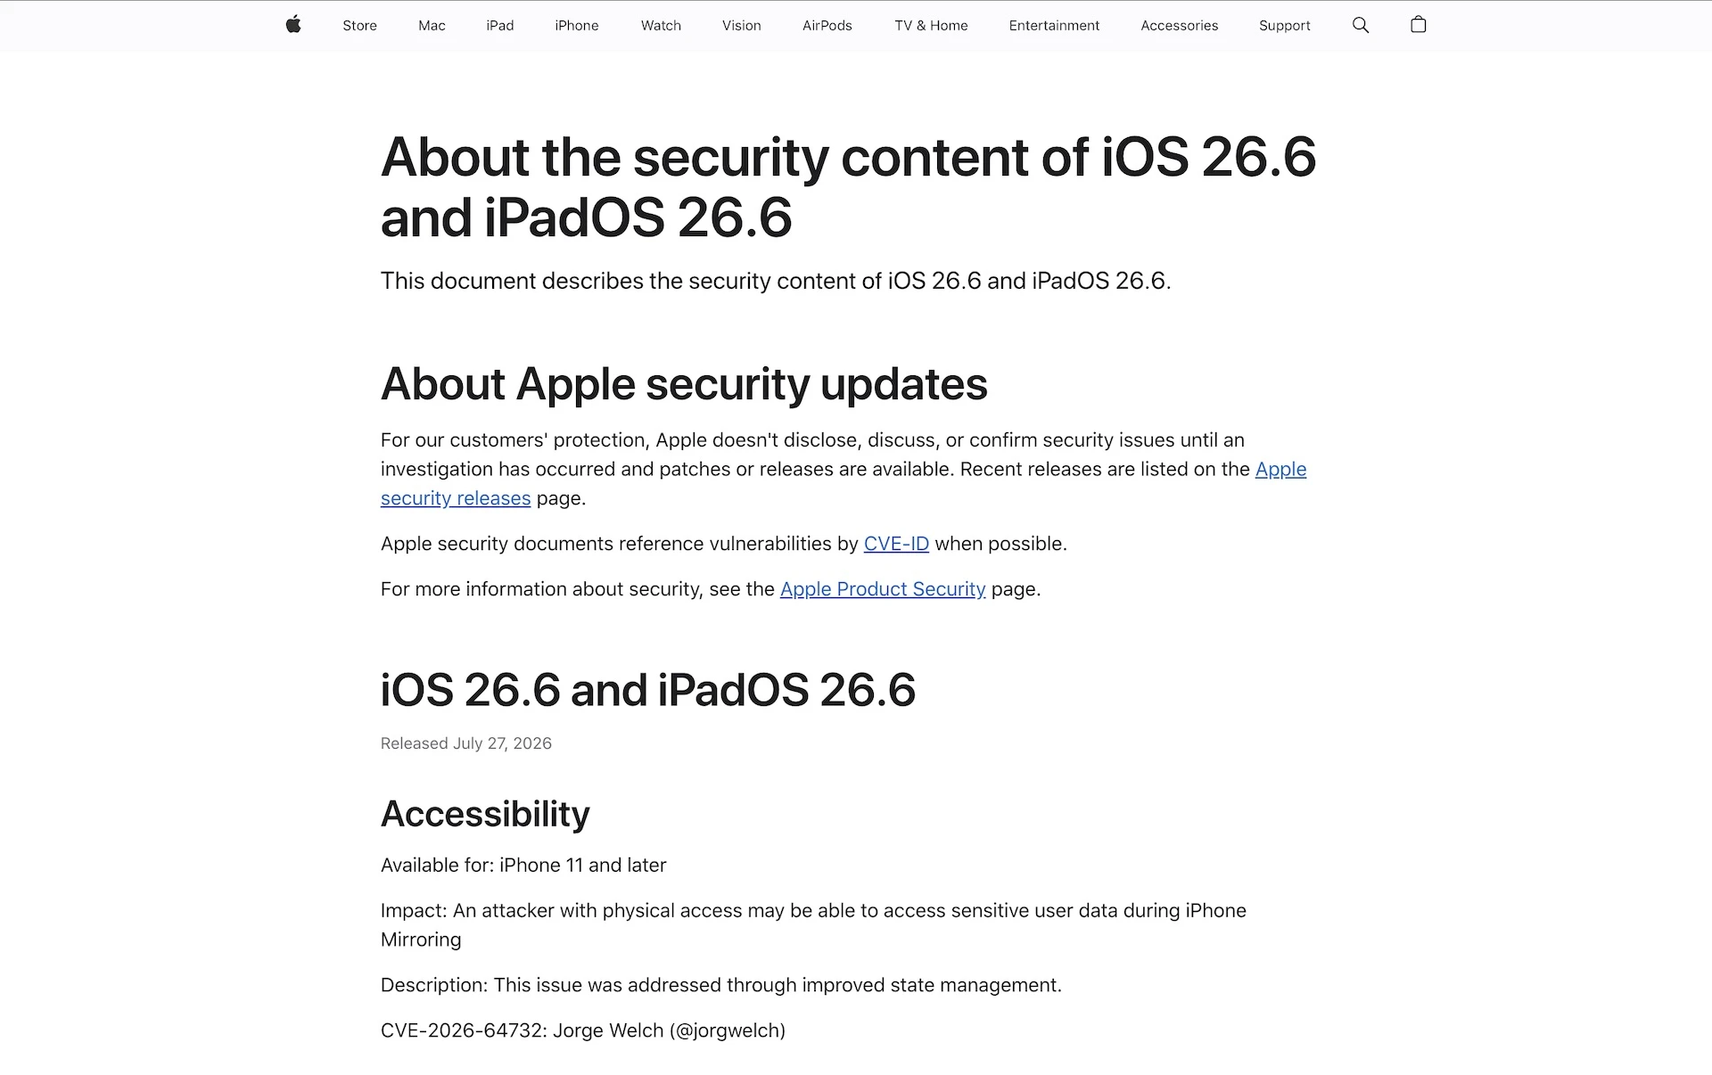Open Accessories navigation item
The image size is (1712, 1075).
(1179, 26)
